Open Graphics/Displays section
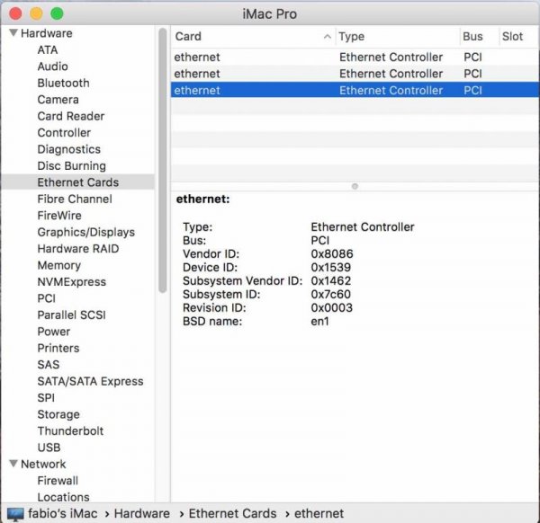The width and height of the screenshot is (540, 523). [x=86, y=232]
